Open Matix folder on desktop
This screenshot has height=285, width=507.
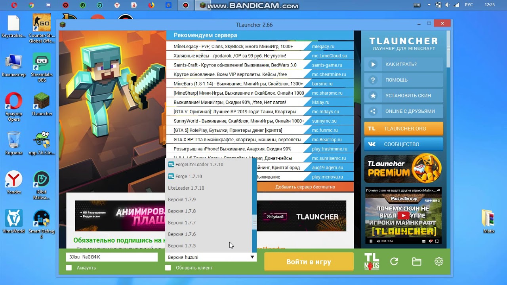489,222
